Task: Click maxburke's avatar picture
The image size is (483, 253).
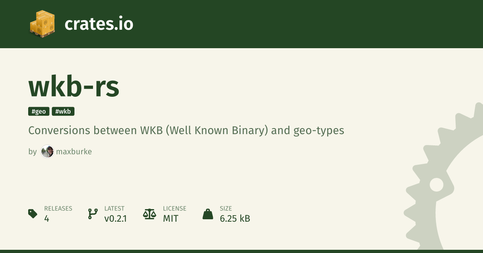Action: pos(47,152)
